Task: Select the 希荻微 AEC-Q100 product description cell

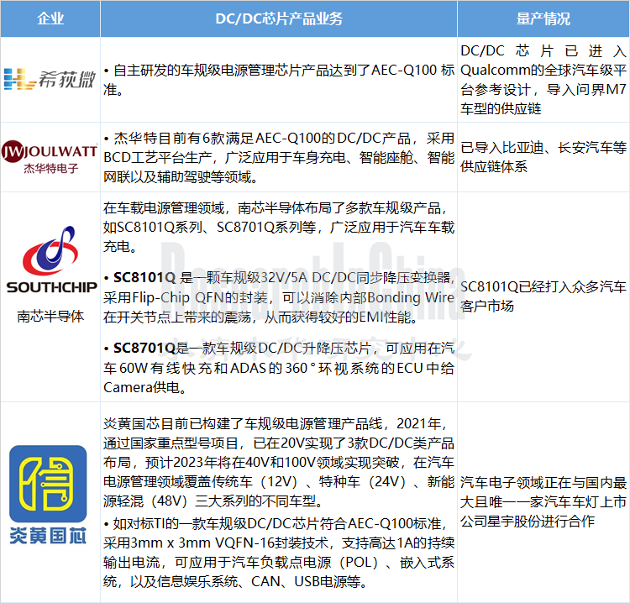Action: 279,80
